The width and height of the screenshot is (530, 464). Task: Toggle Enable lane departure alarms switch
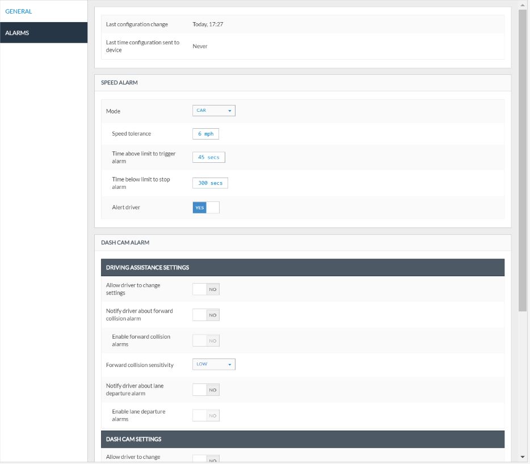click(x=206, y=416)
